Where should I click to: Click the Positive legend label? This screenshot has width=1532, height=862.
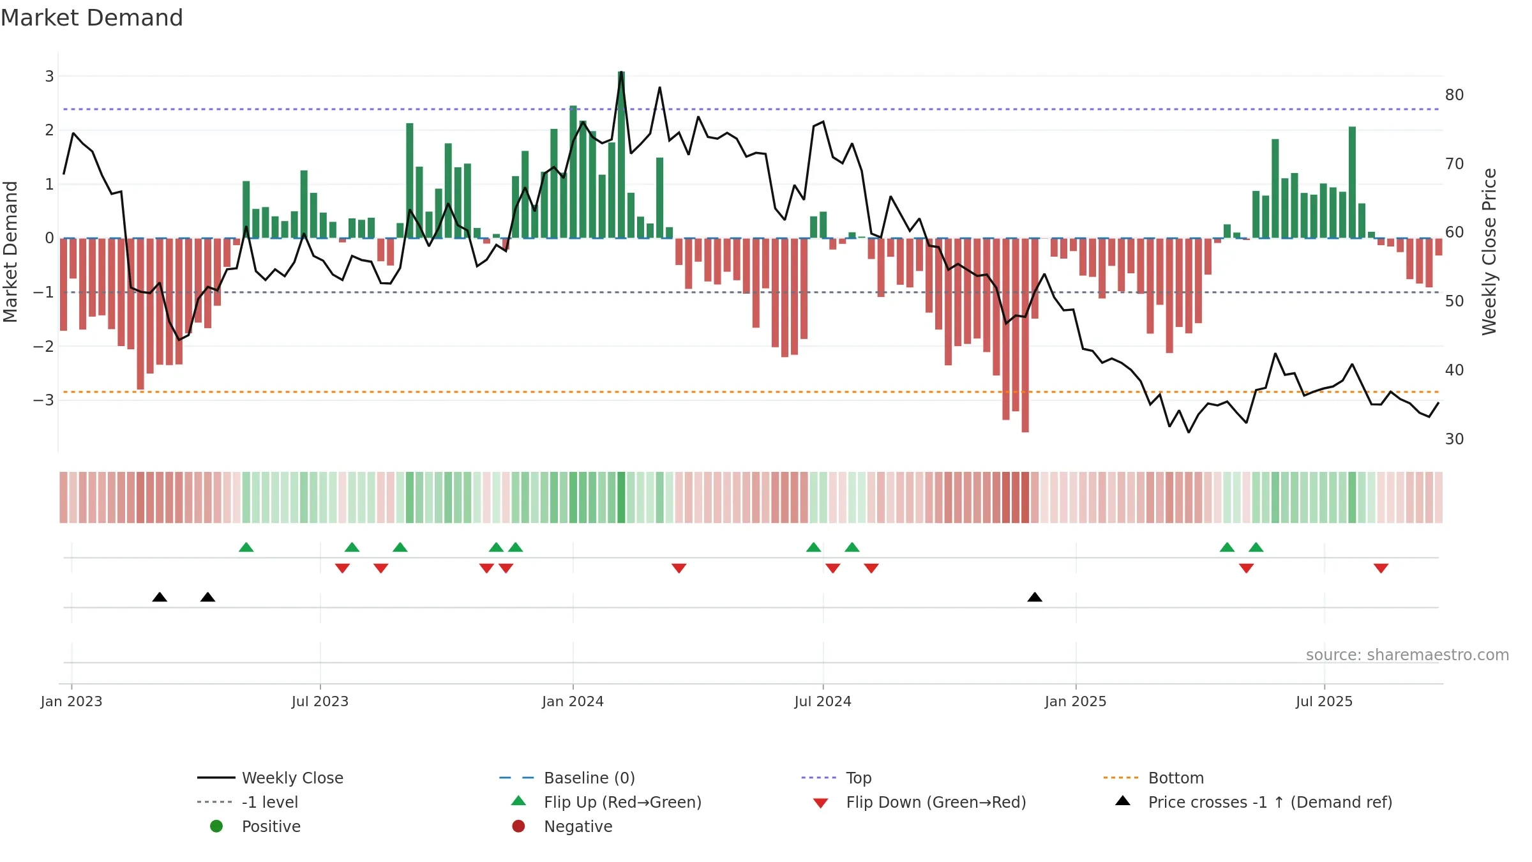pyautogui.click(x=271, y=826)
